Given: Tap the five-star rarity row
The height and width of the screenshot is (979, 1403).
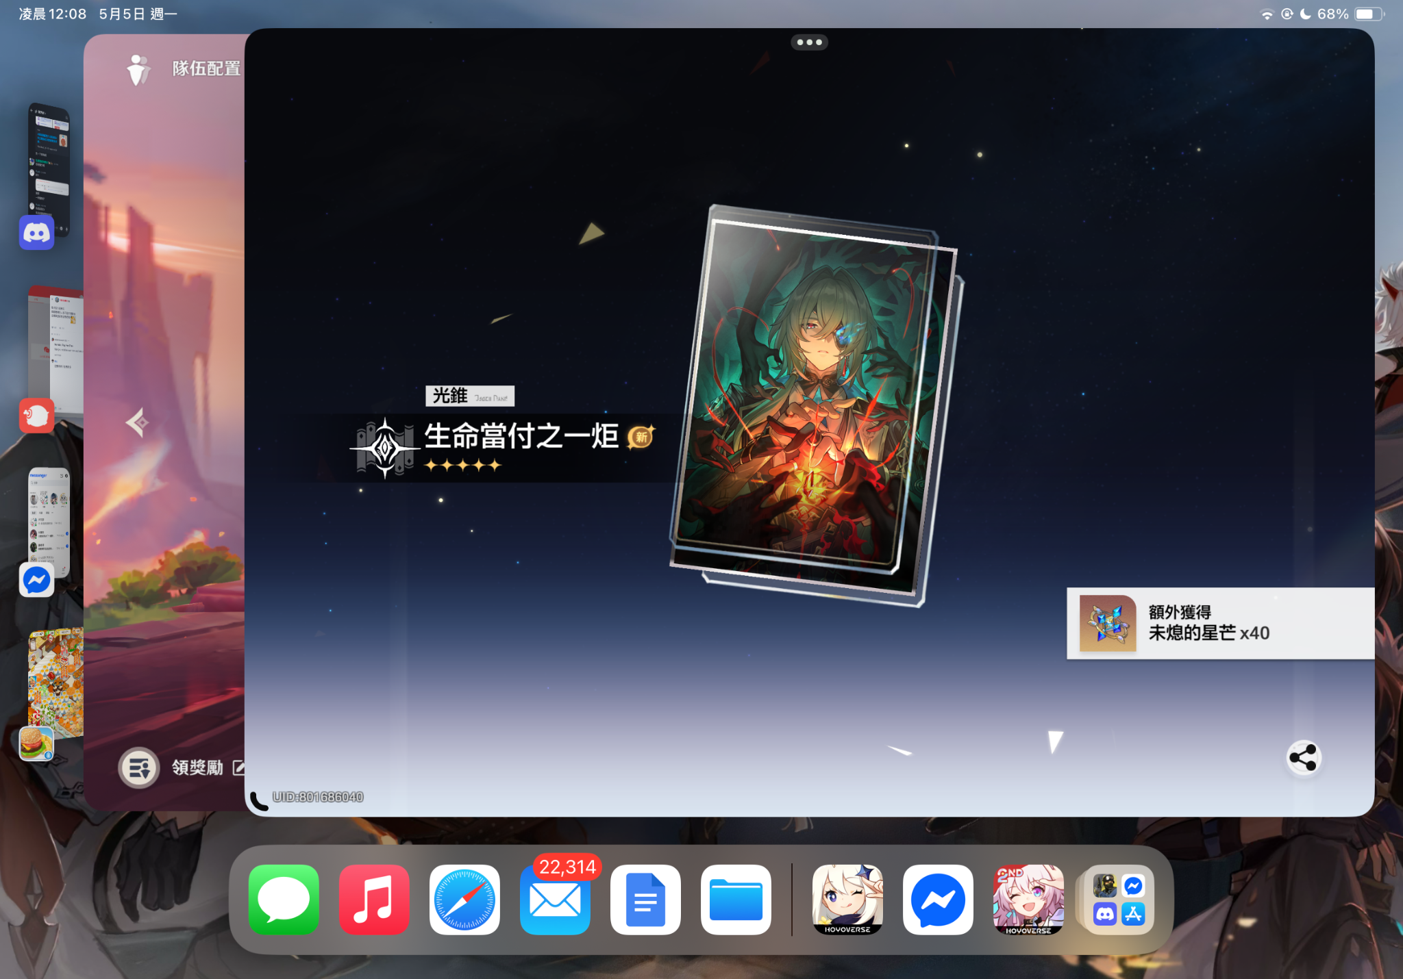Looking at the screenshot, I should (x=463, y=466).
